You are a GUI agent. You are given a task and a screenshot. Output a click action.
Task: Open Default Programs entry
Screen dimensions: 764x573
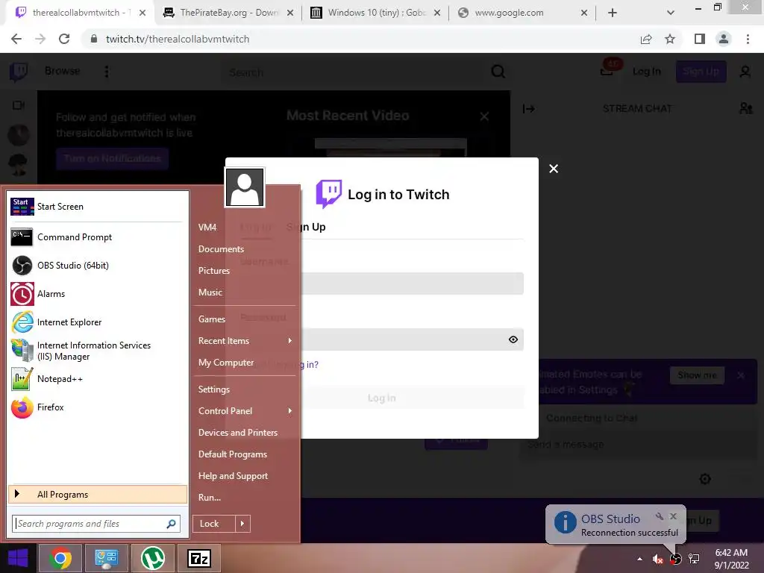tap(233, 454)
